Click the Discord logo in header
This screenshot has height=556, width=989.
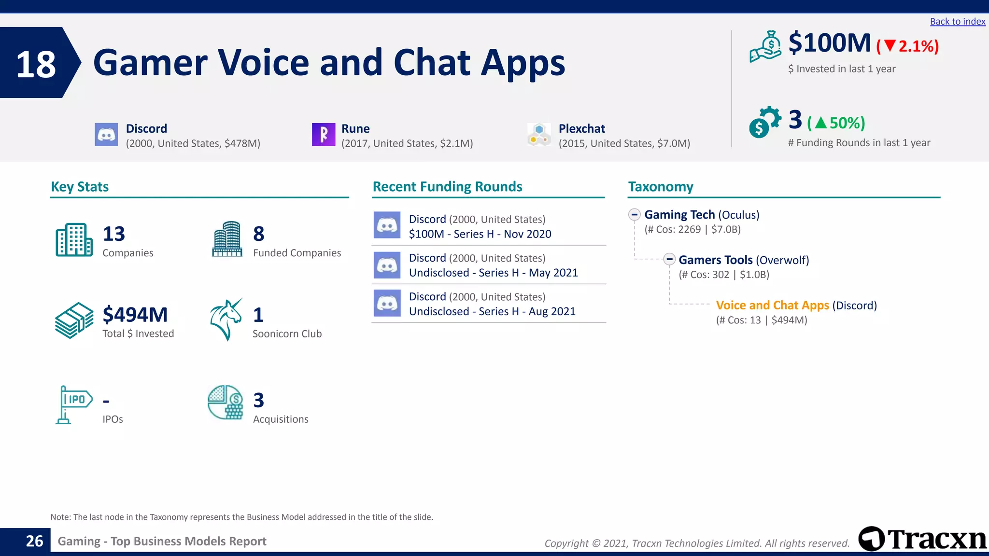[x=106, y=135]
